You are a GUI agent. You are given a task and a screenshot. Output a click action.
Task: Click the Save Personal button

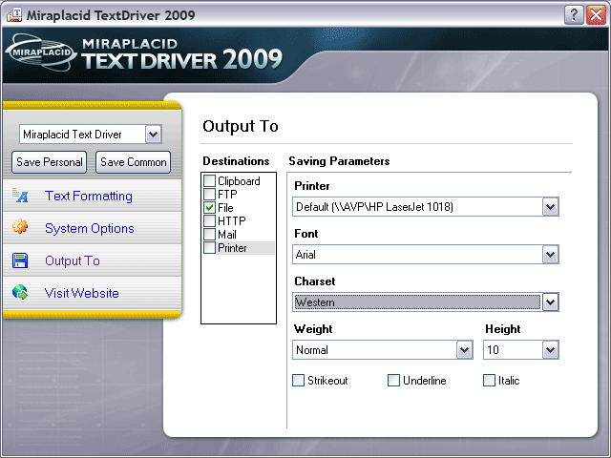(49, 162)
